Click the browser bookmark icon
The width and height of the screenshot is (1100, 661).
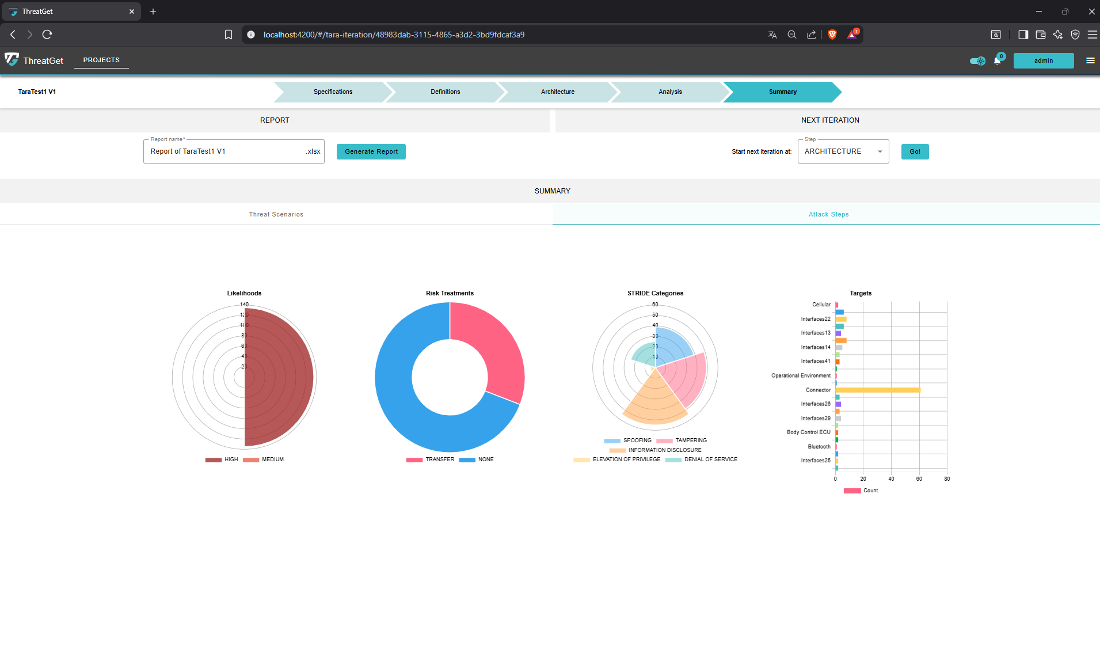coord(229,35)
